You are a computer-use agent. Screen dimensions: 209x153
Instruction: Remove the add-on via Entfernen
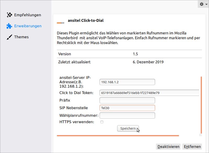point(192,146)
